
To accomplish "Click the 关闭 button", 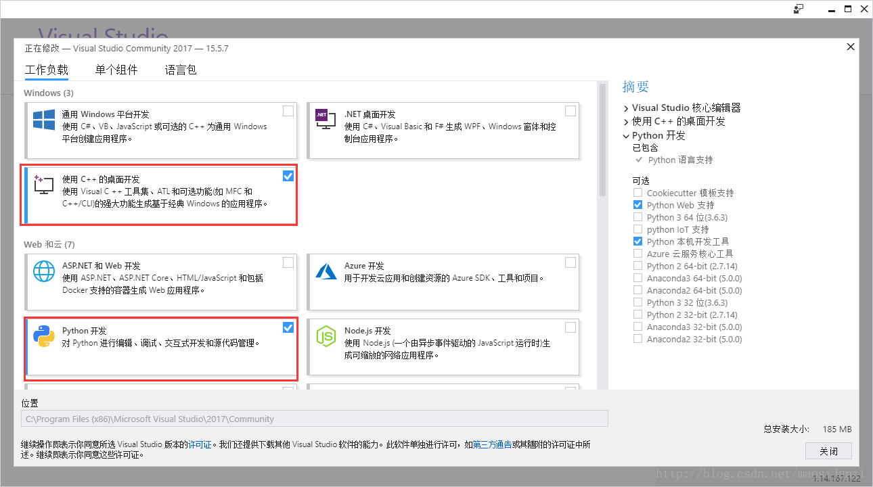I will pos(828,451).
